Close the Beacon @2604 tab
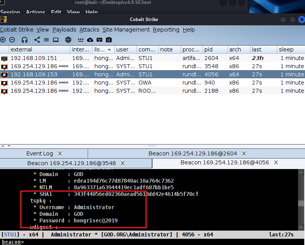This screenshot has width=305, height=245. point(244,153)
